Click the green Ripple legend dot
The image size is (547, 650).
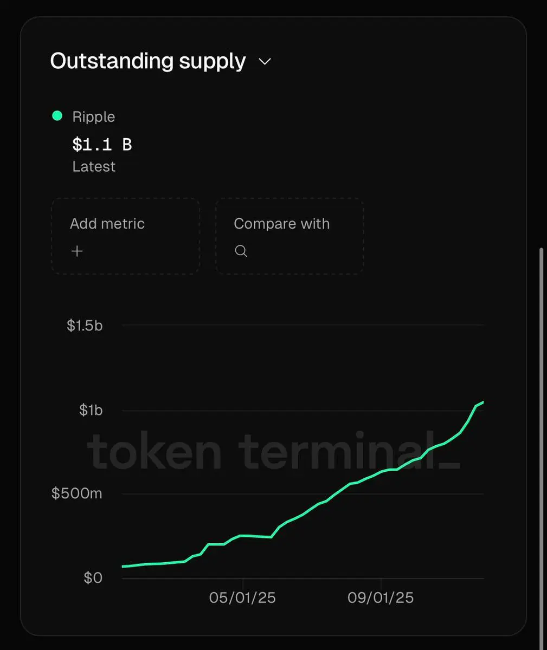[x=57, y=115]
